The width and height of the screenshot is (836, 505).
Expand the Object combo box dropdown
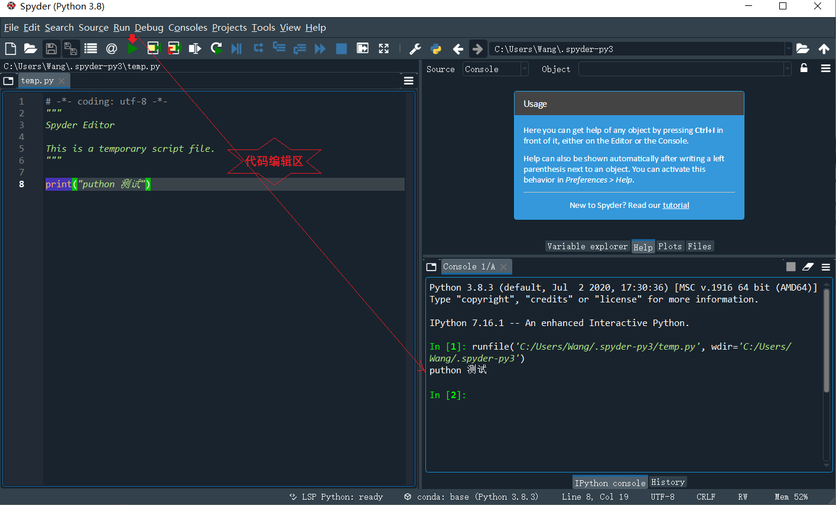[787, 69]
